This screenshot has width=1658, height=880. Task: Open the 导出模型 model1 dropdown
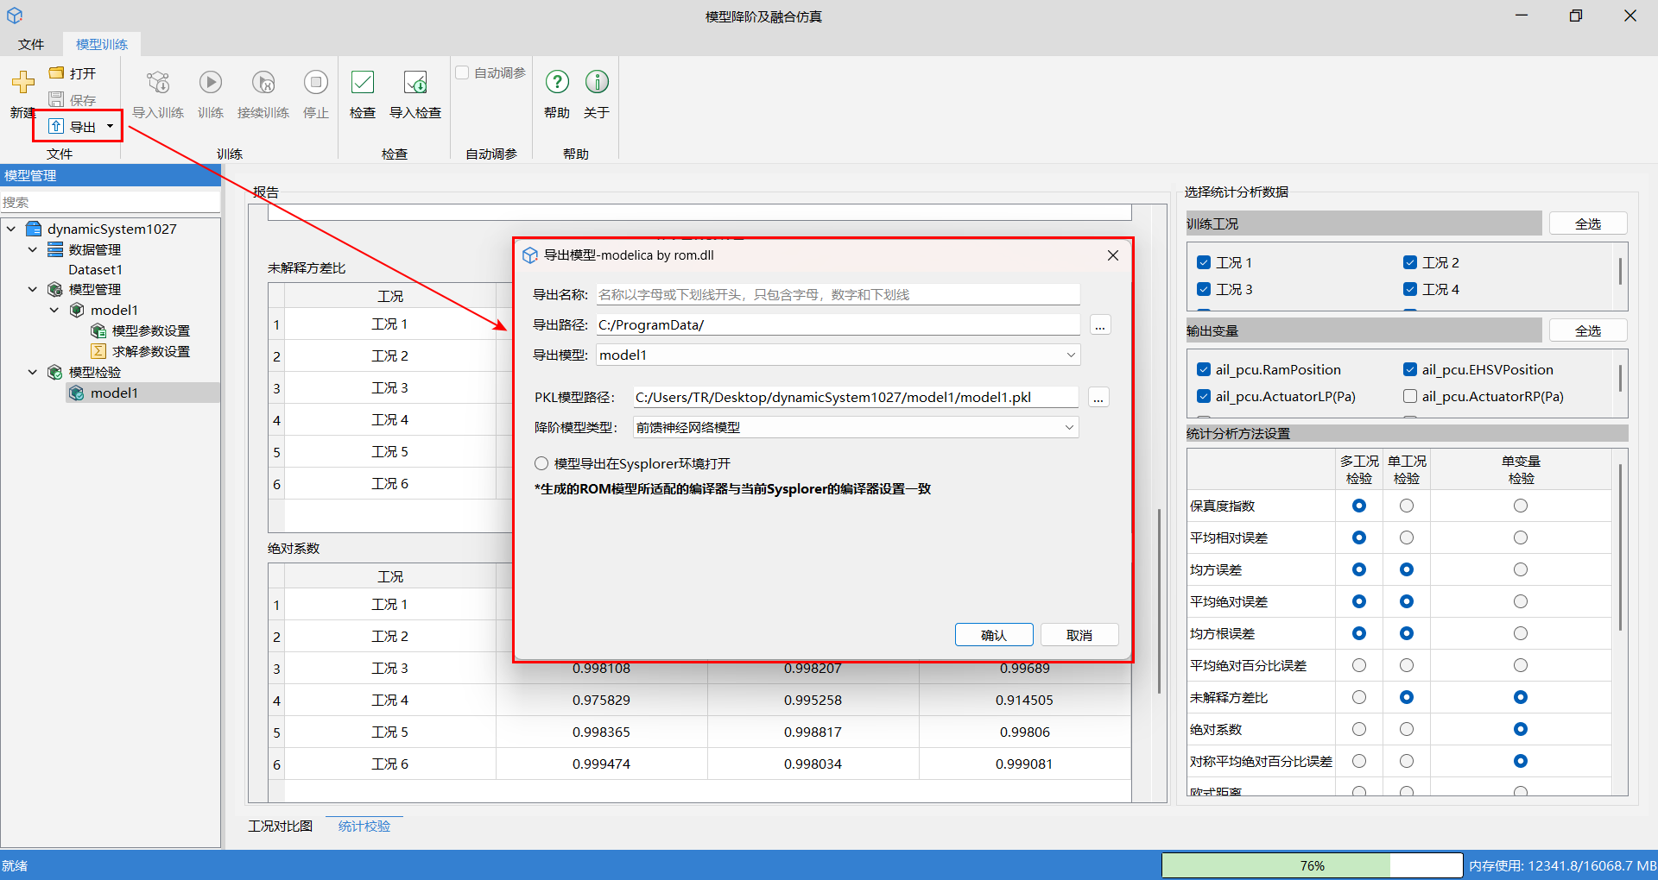(837, 355)
